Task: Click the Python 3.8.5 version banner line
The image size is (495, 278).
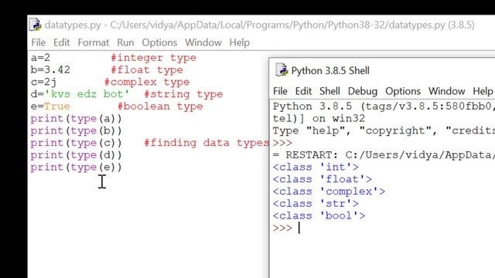Action: coord(384,107)
